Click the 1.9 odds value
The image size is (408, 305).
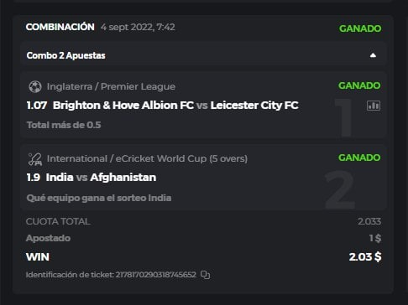click(x=34, y=178)
